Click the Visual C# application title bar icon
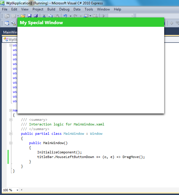Viewport: 179px width, 195px height. tap(2, 3)
